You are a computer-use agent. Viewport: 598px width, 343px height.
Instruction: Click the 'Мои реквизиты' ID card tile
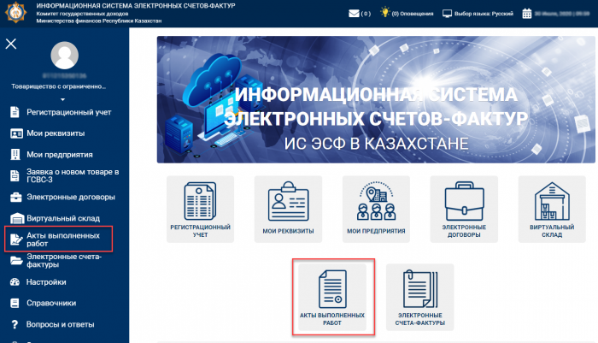click(x=288, y=210)
